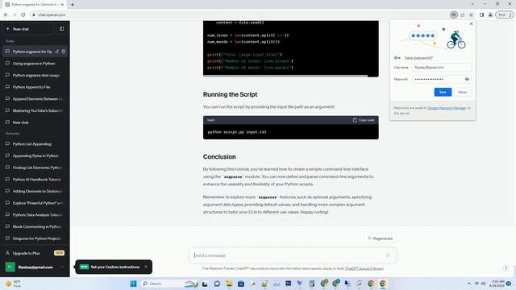The height and width of the screenshot is (290, 516).
Task: Open the 'Append Elements Between' chat
Action: click(x=35, y=99)
